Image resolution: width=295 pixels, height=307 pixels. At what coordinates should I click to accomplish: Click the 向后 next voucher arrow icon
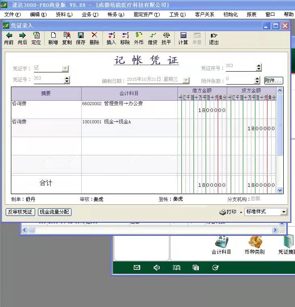click(22, 38)
